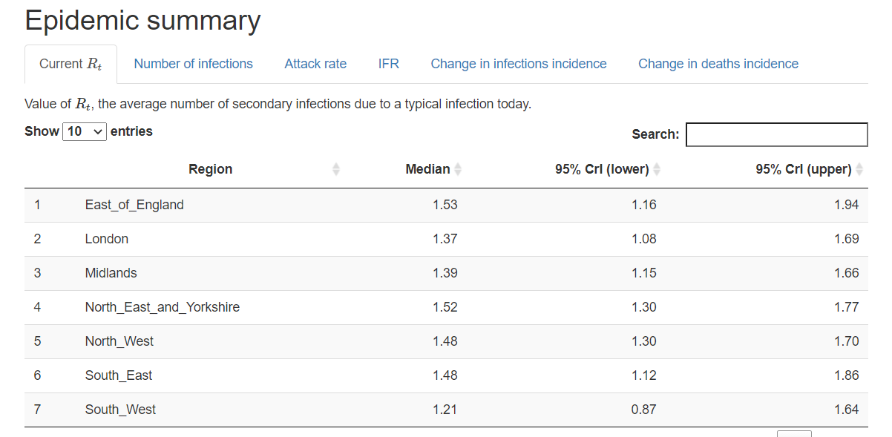Select the London table row
This screenshot has width=892, height=437.
(x=107, y=239)
